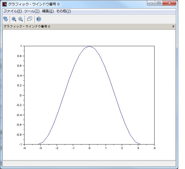Click the Scilab icon in title bar
Screen dimensions: 185x169
coord(5,4)
